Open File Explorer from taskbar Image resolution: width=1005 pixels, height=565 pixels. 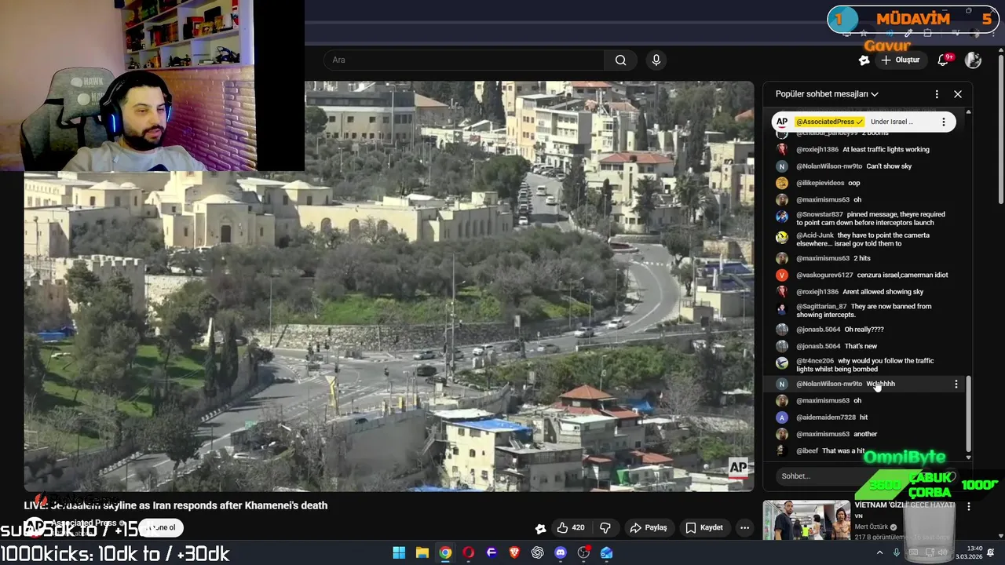[422, 552]
